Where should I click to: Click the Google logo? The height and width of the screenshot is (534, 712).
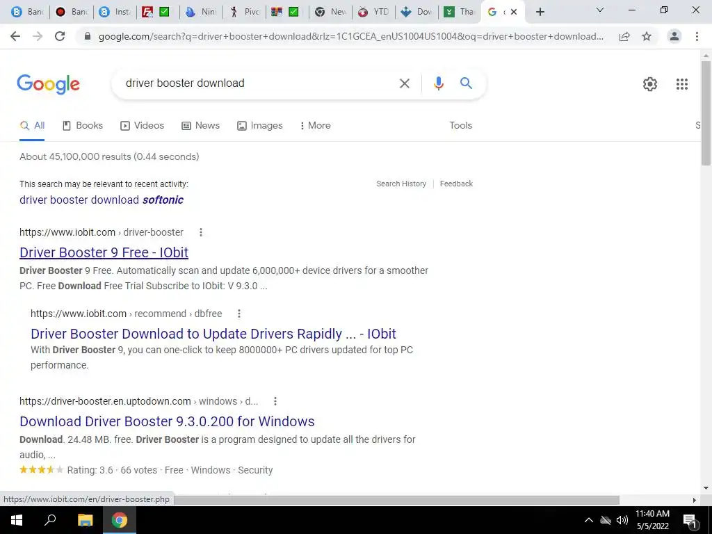click(48, 84)
